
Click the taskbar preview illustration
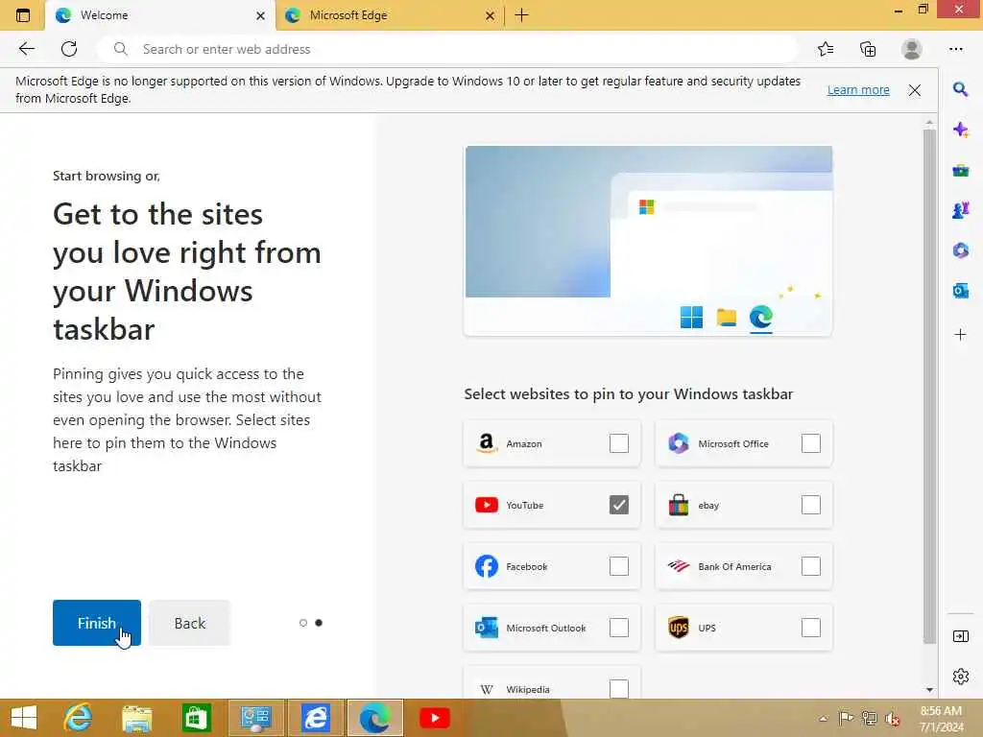click(648, 241)
